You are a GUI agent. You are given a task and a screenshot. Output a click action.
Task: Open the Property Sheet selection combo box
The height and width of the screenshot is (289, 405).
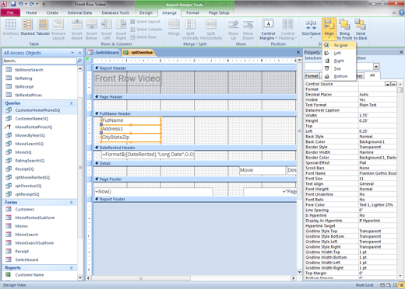[376, 67]
